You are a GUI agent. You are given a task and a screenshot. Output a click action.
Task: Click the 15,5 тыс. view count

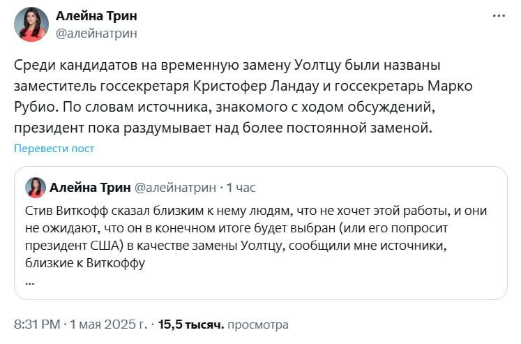click(x=190, y=324)
